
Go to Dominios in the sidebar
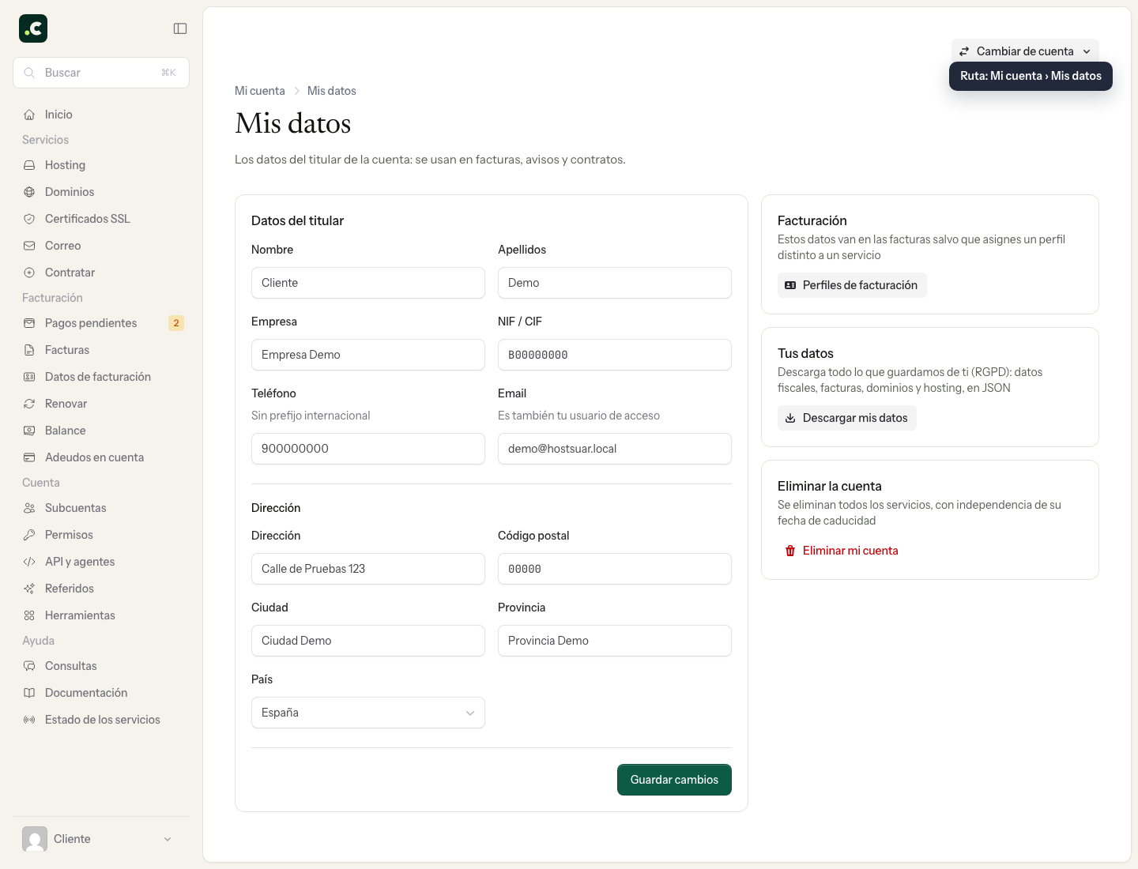point(101,192)
